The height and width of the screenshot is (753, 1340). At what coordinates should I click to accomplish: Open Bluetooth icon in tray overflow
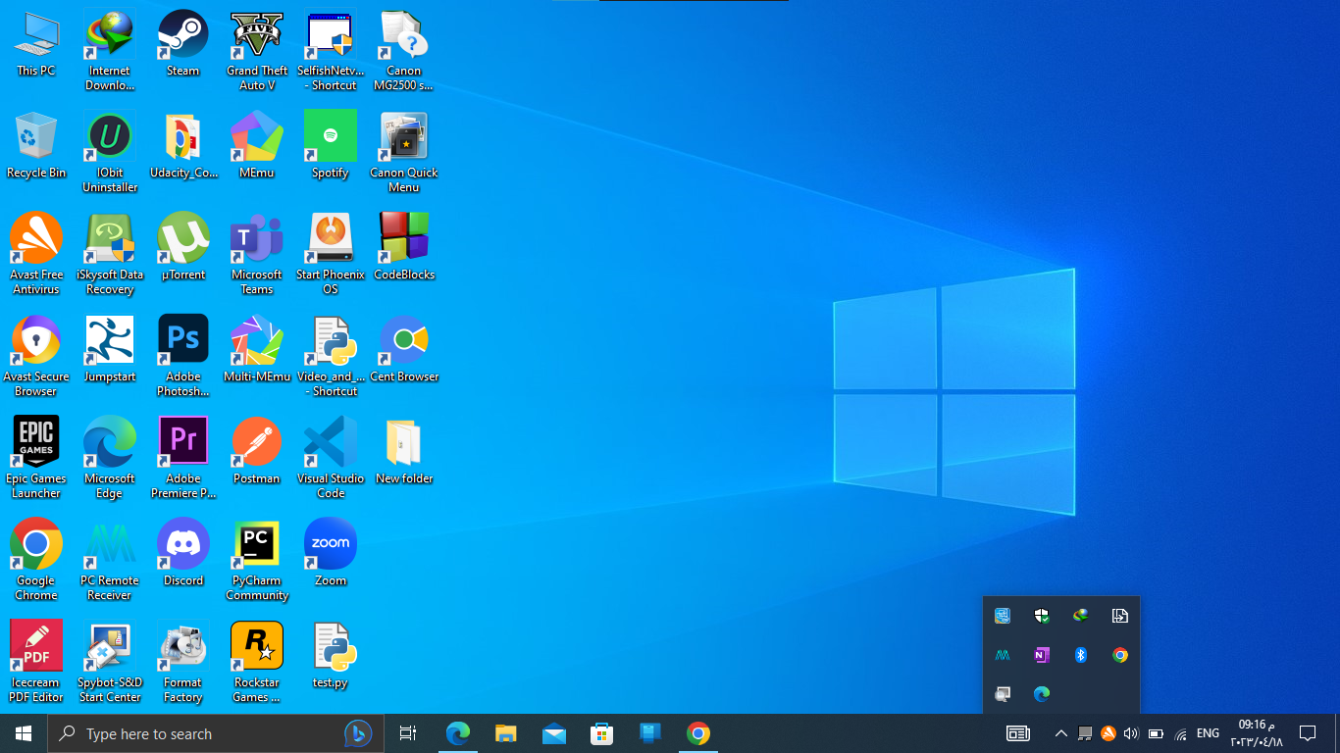pos(1081,655)
